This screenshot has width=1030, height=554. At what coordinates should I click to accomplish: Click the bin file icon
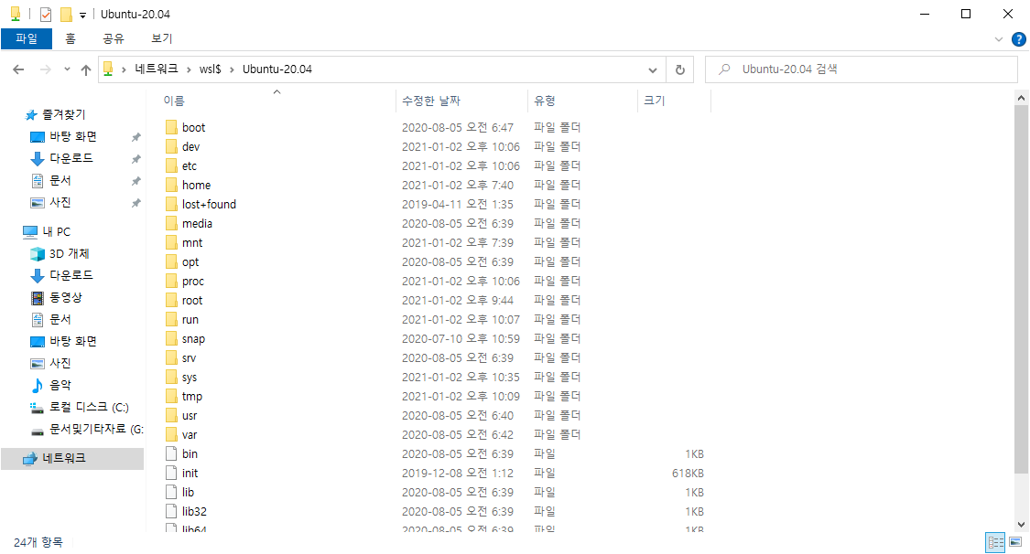tap(171, 453)
